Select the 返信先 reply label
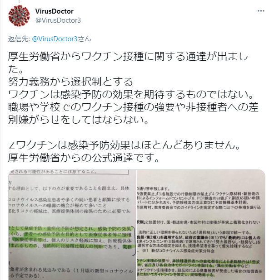Image resolution: width=274 pixels, height=280 pixels. tap(19, 39)
